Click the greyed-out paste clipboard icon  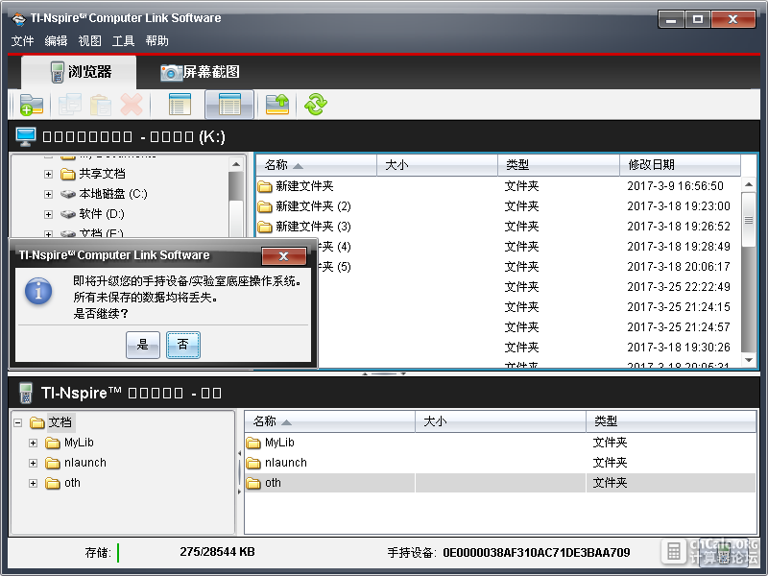[101, 105]
